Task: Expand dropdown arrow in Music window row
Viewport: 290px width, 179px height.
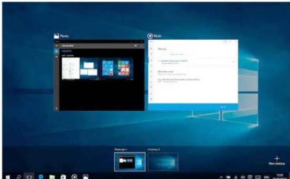Action: coord(233,62)
